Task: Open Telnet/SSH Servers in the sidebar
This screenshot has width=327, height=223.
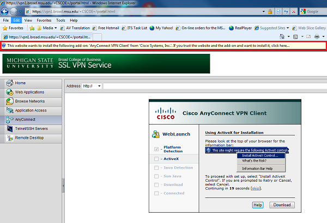Action: point(31,129)
